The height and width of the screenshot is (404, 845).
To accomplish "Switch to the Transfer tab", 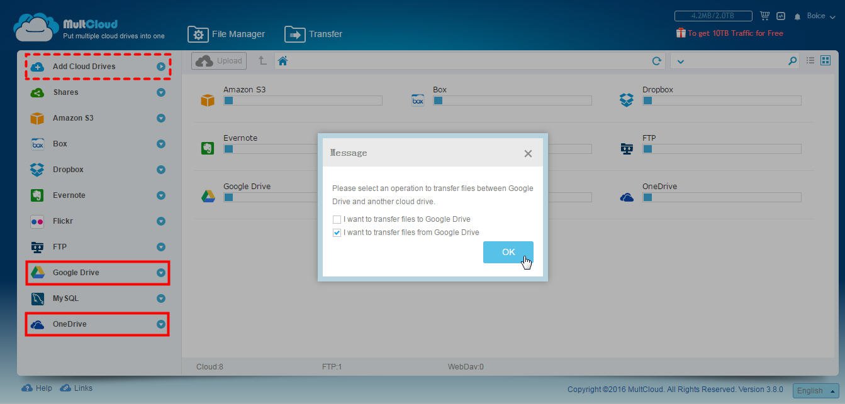I will 313,34.
